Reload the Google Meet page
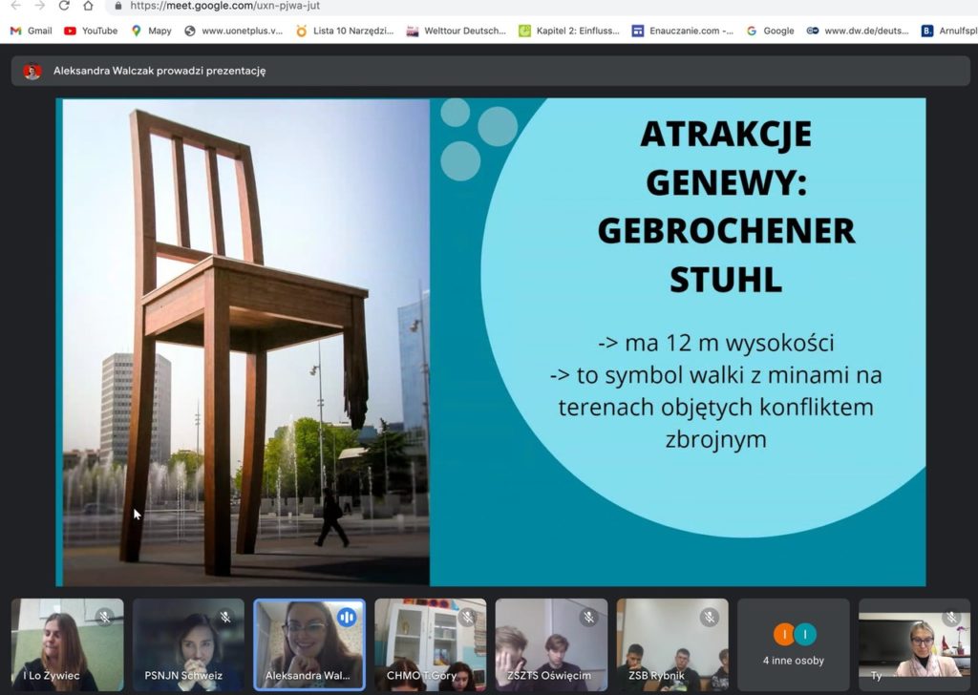The width and height of the screenshot is (978, 695). [x=64, y=6]
